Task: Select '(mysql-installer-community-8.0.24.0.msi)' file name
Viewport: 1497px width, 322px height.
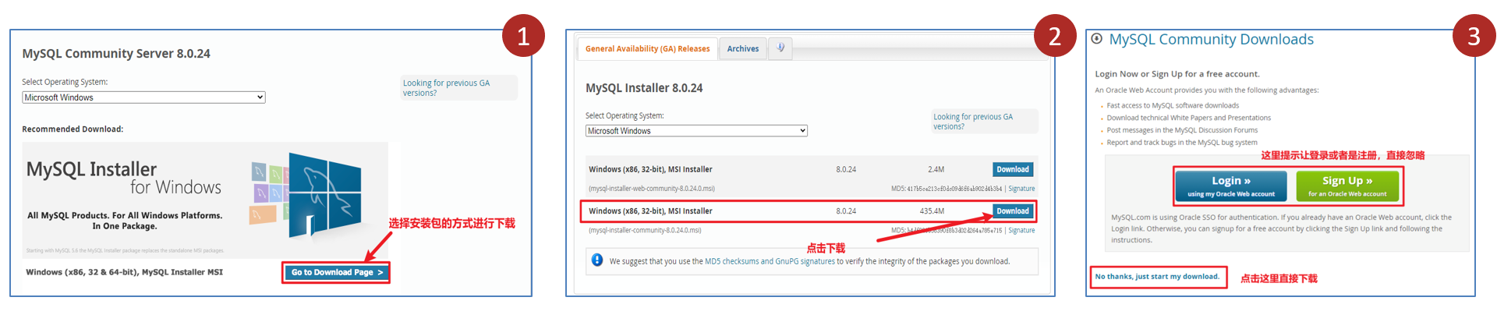Action: point(644,231)
